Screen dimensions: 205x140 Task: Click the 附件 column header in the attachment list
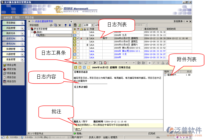[x=172, y=71]
